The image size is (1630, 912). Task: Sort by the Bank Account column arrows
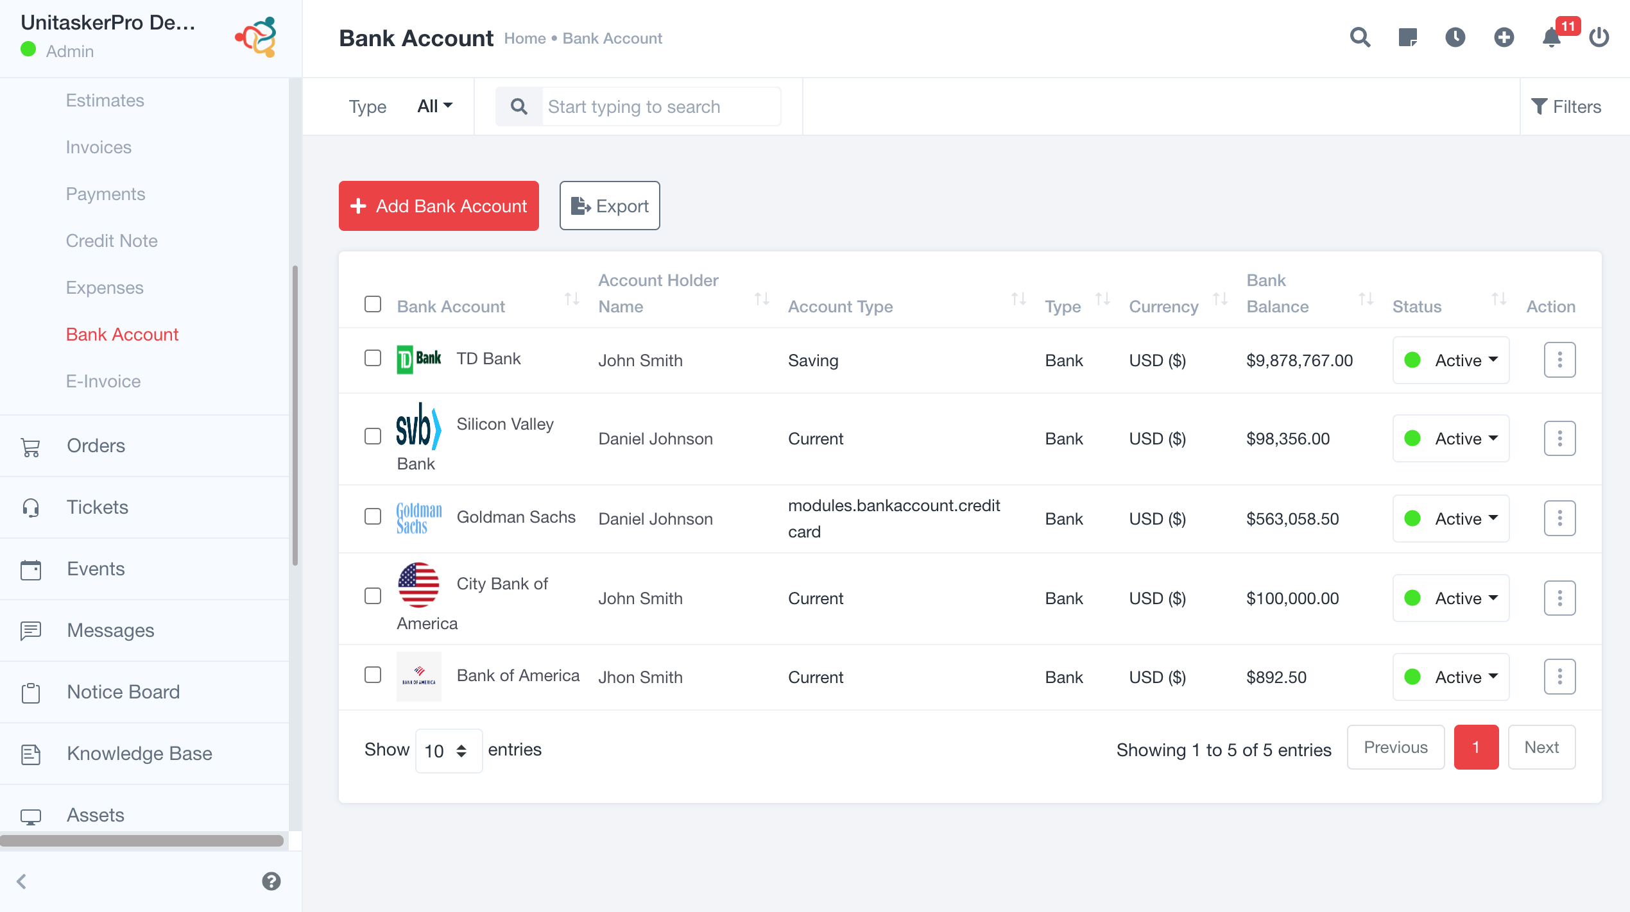572,299
